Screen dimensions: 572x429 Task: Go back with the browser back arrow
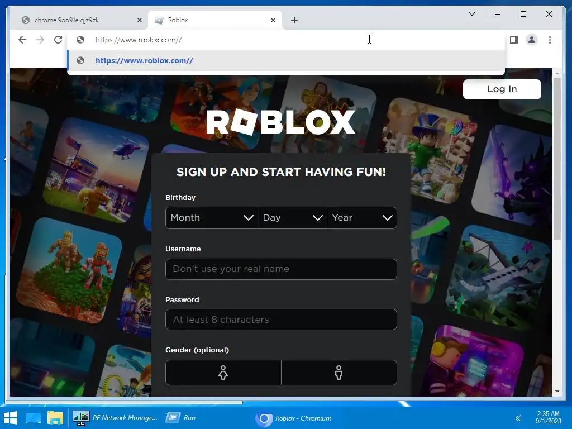point(22,40)
